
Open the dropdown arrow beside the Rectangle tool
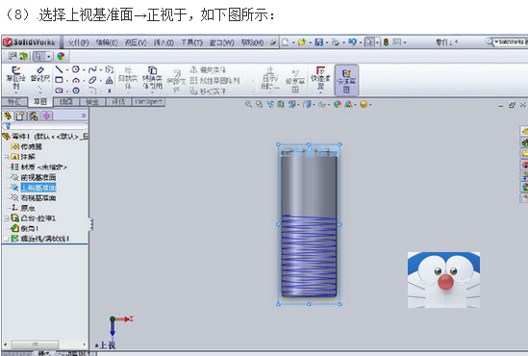67,81
